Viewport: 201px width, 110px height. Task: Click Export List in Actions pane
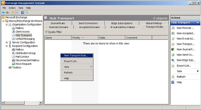[185, 66]
